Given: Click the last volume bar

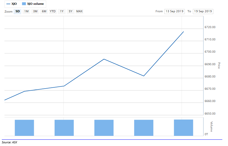Looking at the screenshot, I should tap(183, 128).
